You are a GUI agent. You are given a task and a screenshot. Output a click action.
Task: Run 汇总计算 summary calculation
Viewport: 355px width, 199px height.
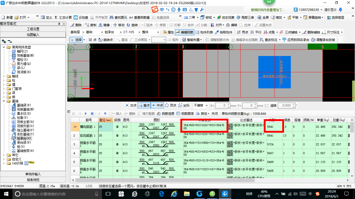(x=63, y=17)
